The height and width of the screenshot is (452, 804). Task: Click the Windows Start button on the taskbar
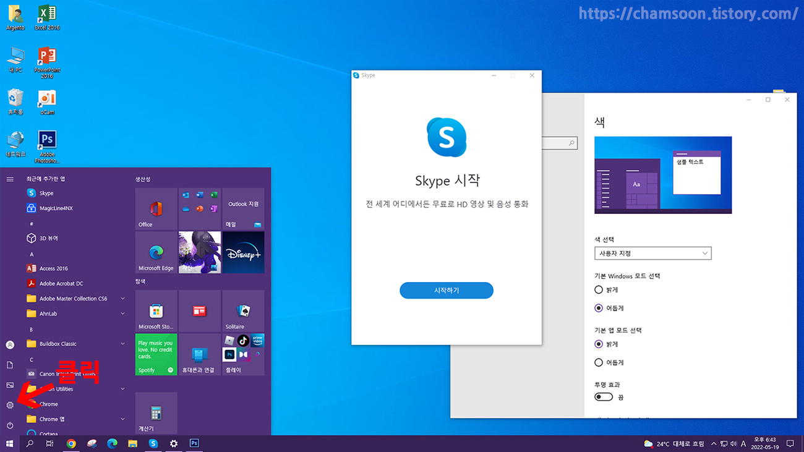click(x=10, y=443)
